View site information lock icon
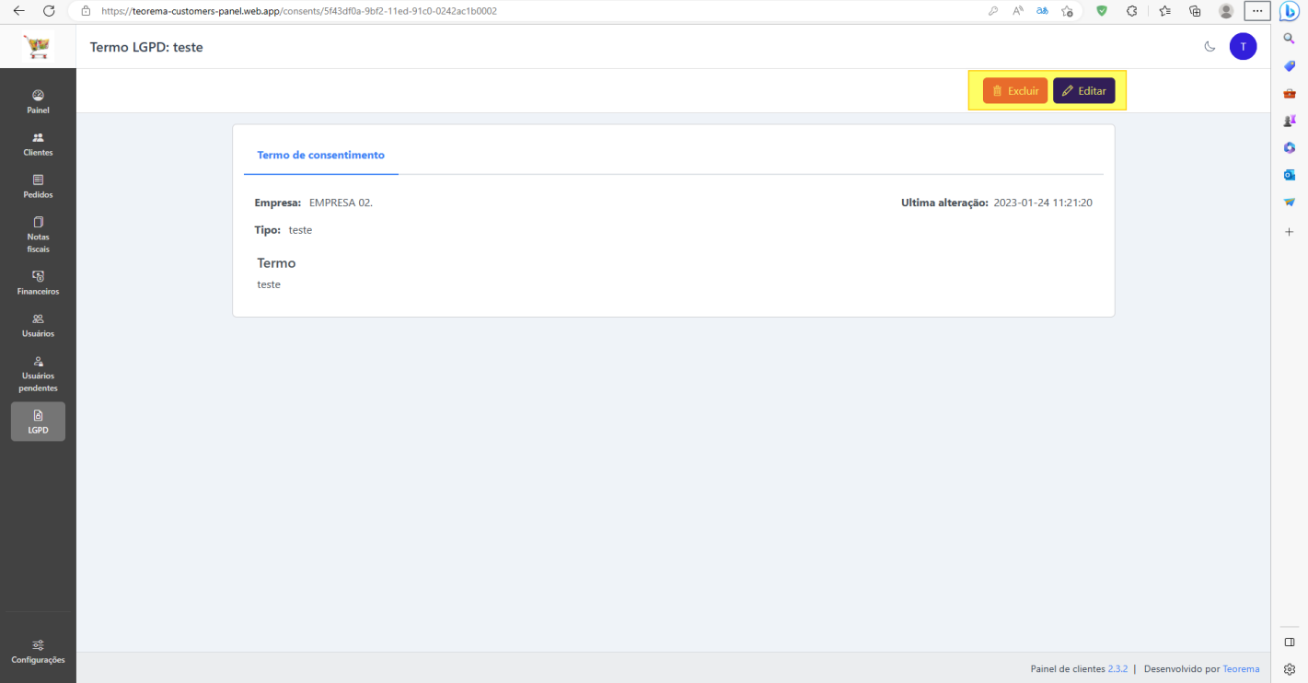Image resolution: width=1308 pixels, height=683 pixels. [86, 11]
